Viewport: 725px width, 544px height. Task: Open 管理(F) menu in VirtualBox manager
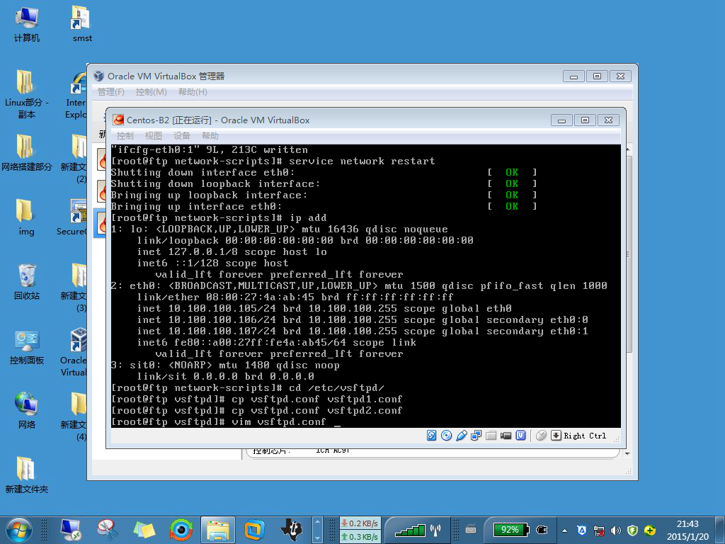(111, 91)
